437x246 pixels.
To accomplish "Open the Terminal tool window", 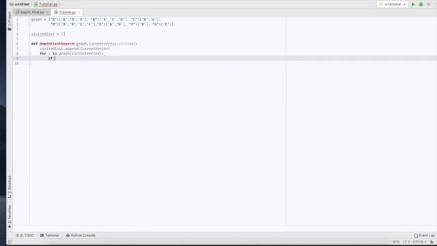I will tap(50, 235).
